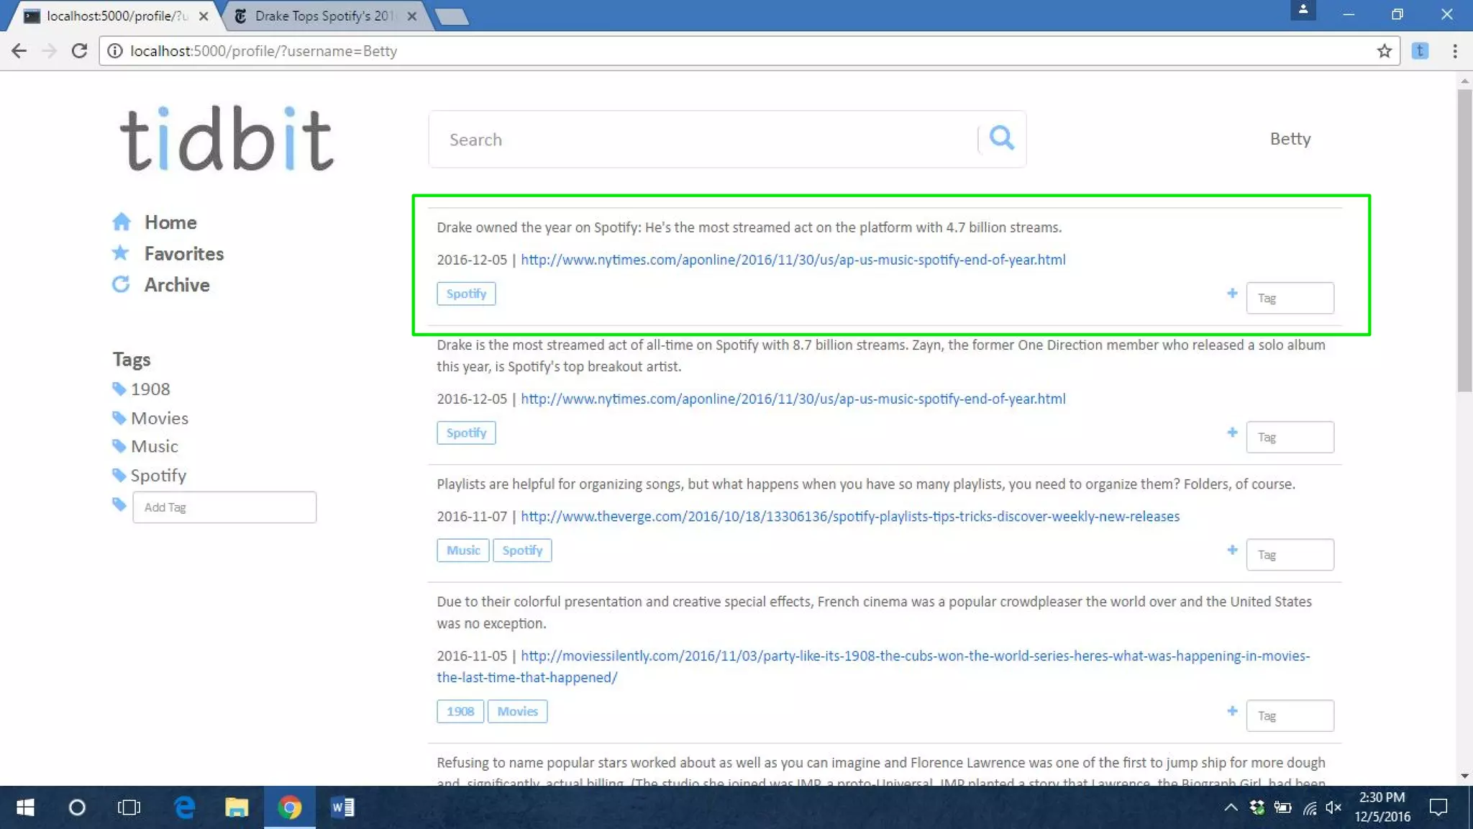Click tidbit extension icon in Chrome toolbar
The image size is (1473, 829).
pyautogui.click(x=1420, y=51)
